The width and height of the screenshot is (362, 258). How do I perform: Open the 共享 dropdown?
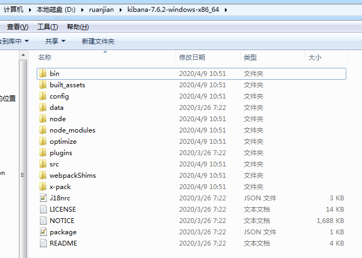[55, 41]
